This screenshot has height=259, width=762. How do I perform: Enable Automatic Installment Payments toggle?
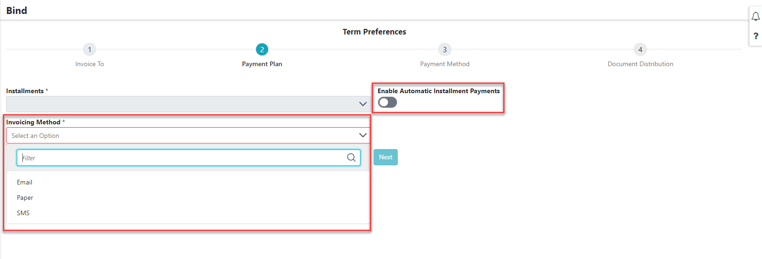(388, 102)
